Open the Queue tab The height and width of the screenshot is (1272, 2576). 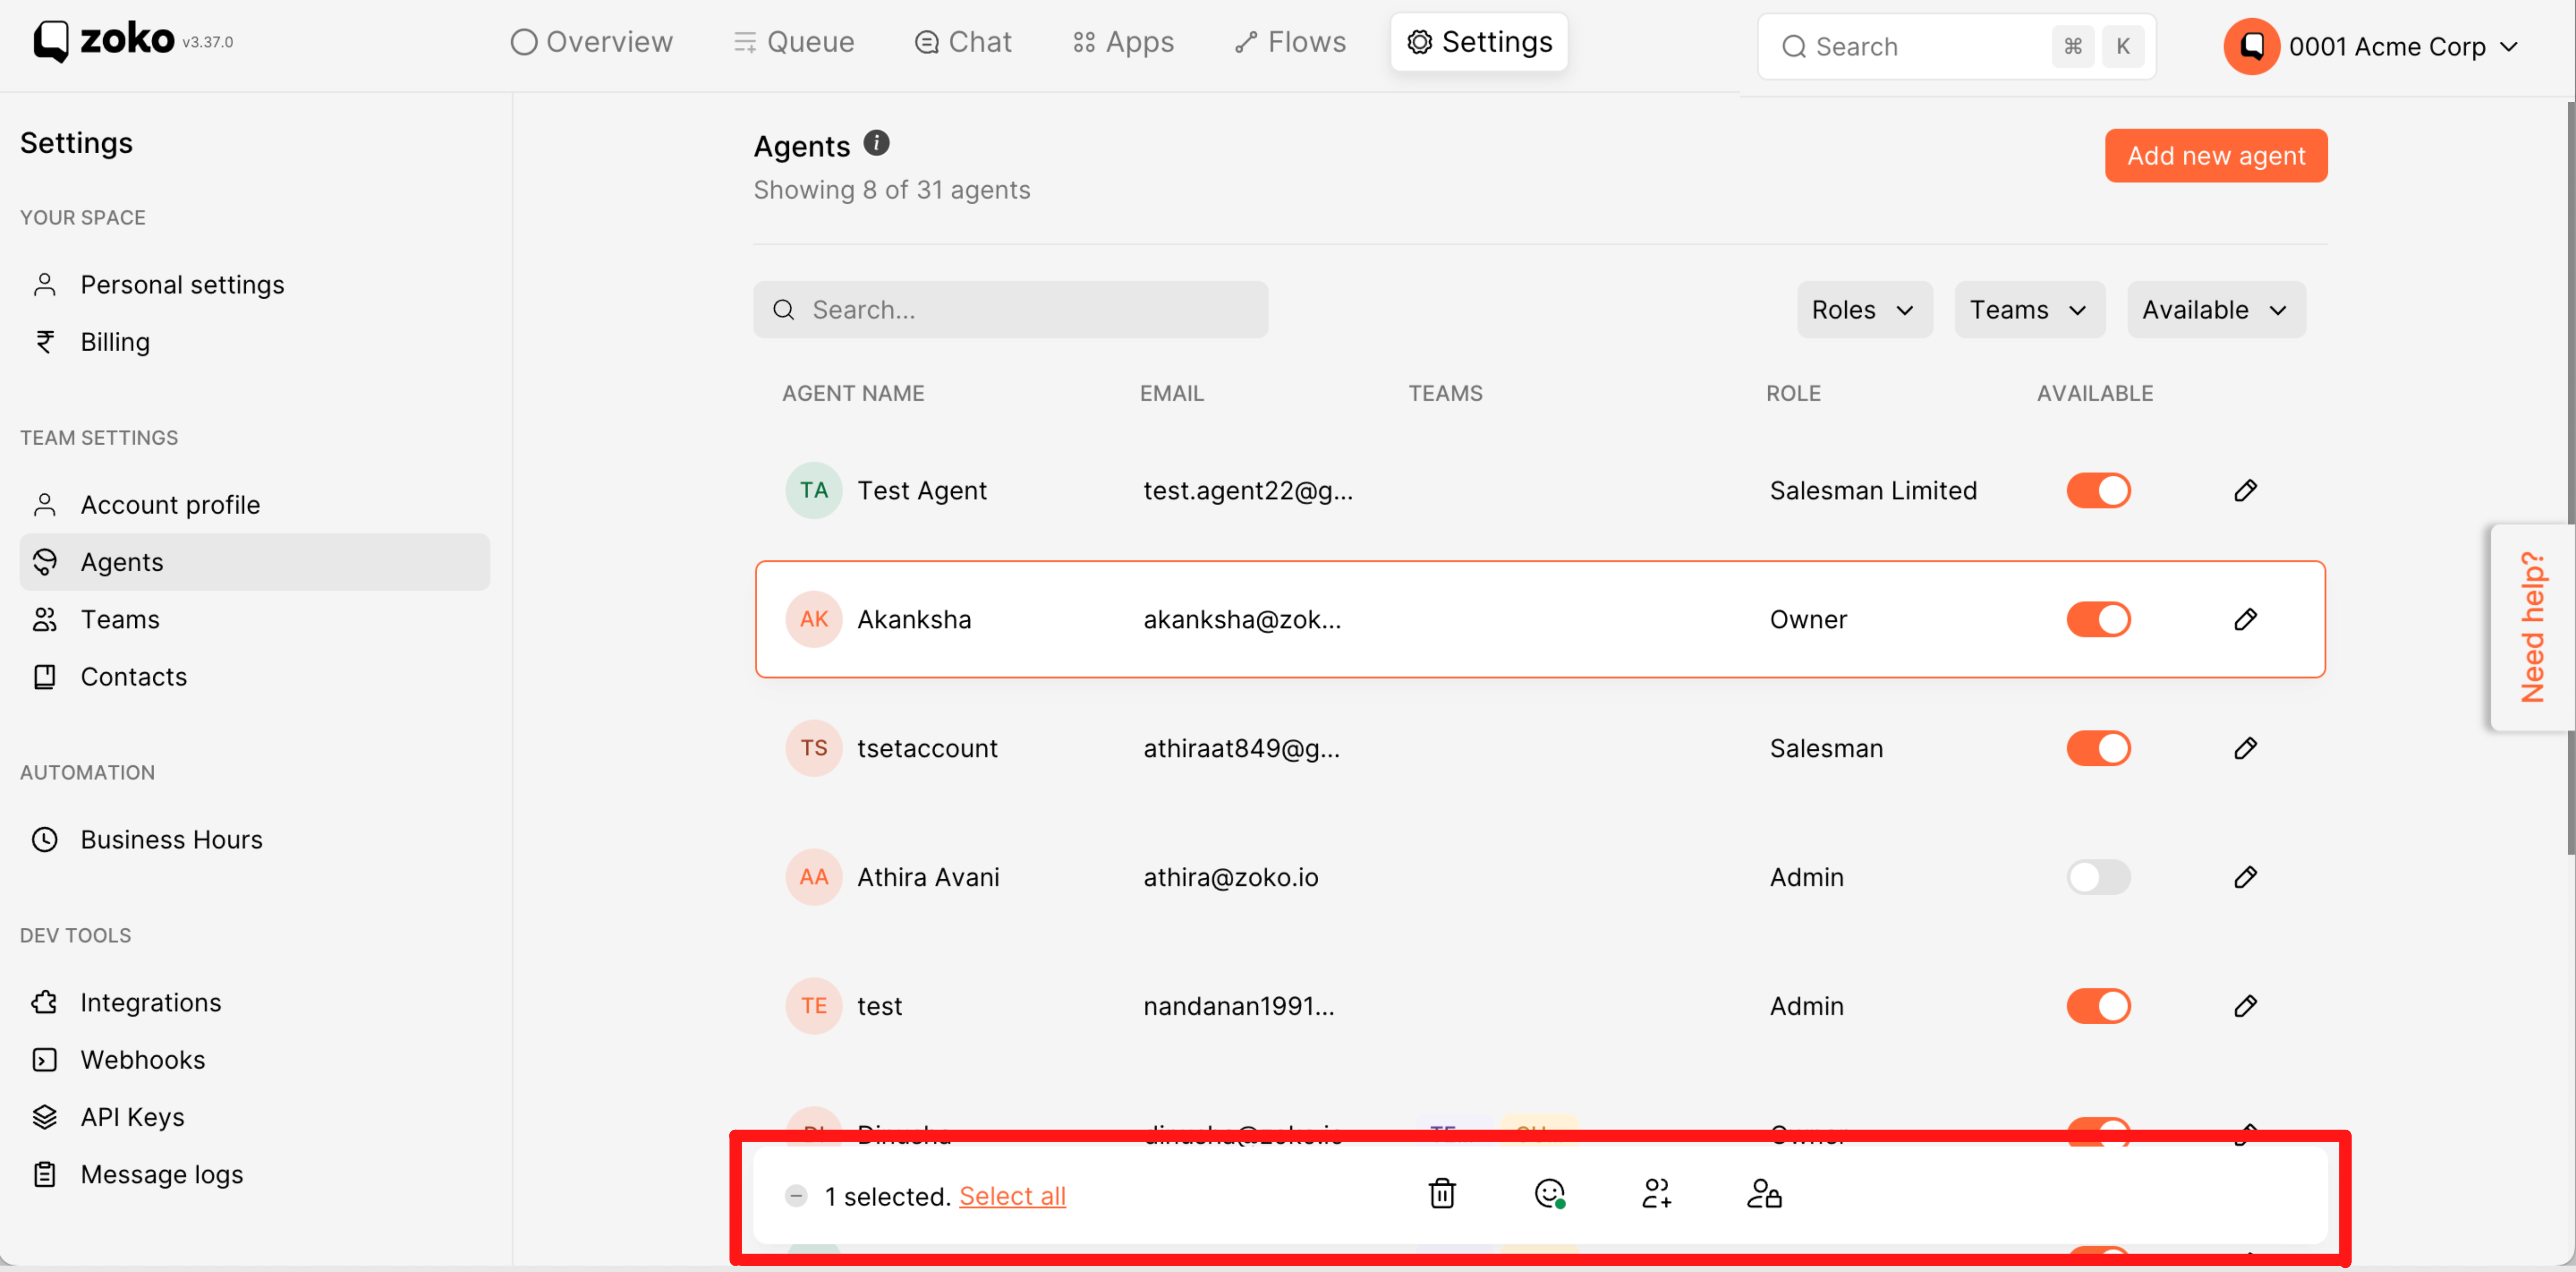tap(794, 42)
